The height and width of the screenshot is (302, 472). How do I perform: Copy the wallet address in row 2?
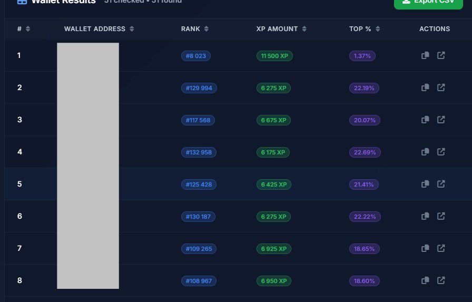(425, 87)
